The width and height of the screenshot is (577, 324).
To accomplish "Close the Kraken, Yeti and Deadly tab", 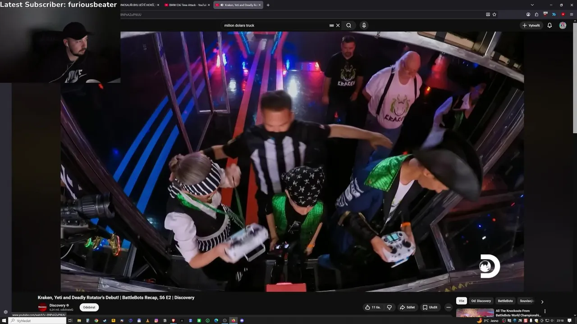I will tap(260, 5).
